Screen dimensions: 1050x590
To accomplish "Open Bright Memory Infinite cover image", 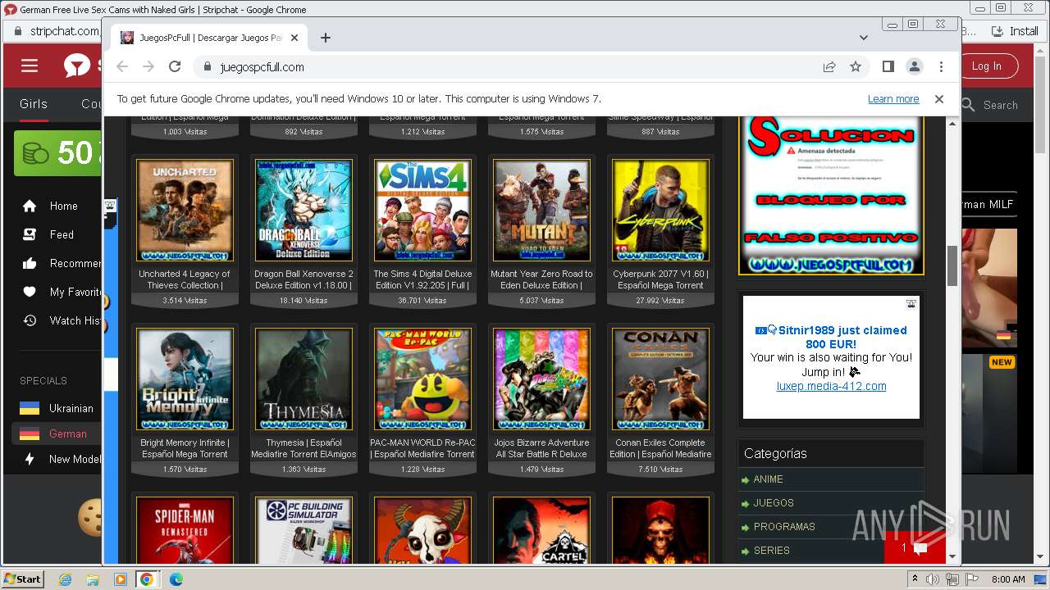I will (x=185, y=379).
